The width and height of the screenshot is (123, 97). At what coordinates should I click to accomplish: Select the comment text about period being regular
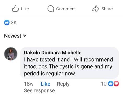click(x=68, y=67)
